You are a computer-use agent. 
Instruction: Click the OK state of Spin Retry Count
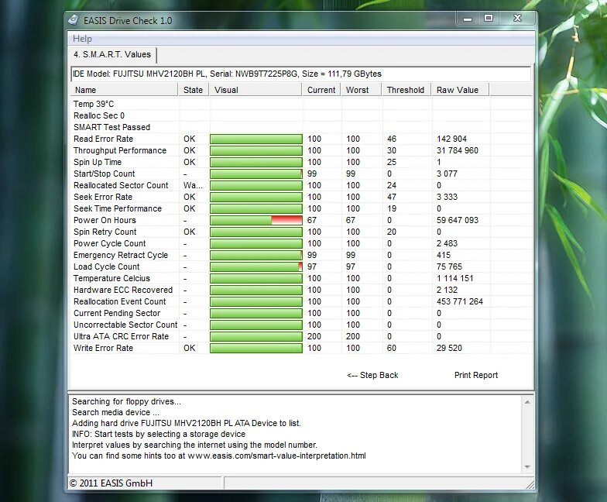point(189,232)
